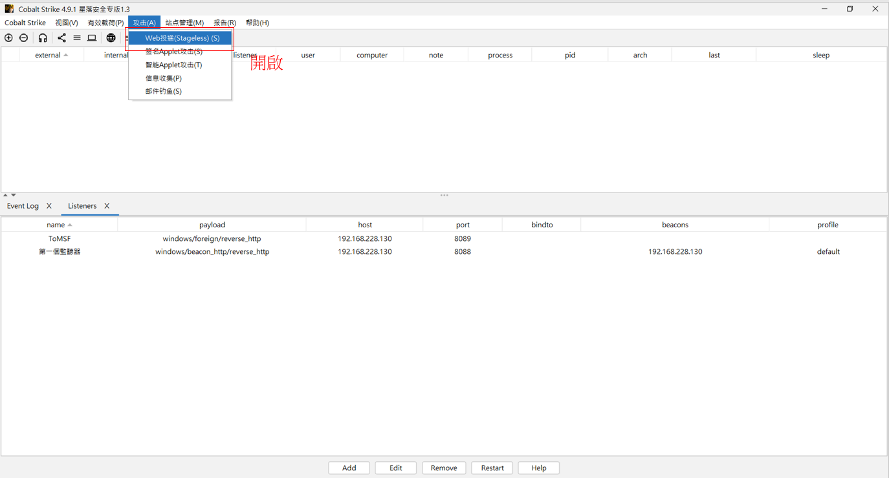Choose 签名Applet攻击(S) menu entry
Image resolution: width=889 pixels, height=478 pixels.
click(180, 52)
